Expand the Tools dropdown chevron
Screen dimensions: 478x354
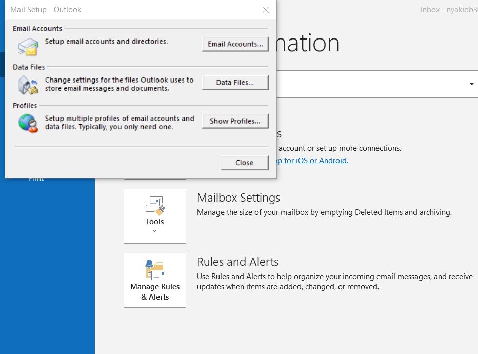click(x=154, y=231)
